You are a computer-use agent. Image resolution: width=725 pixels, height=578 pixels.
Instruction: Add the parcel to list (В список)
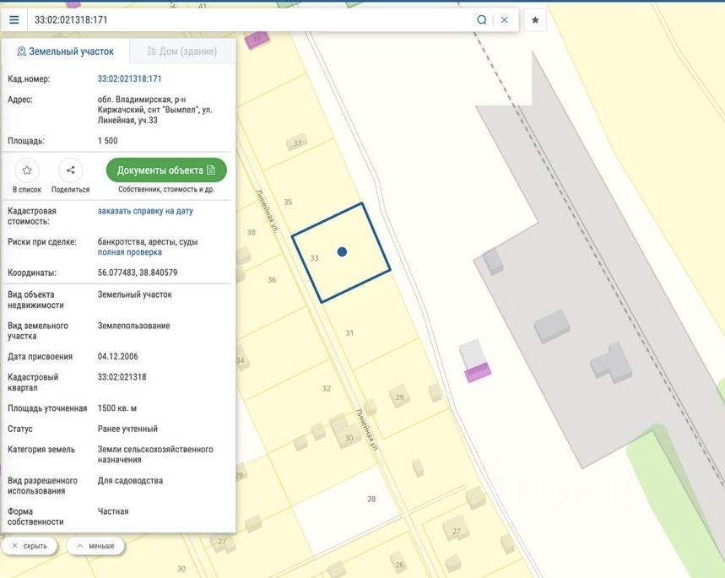[x=27, y=170]
